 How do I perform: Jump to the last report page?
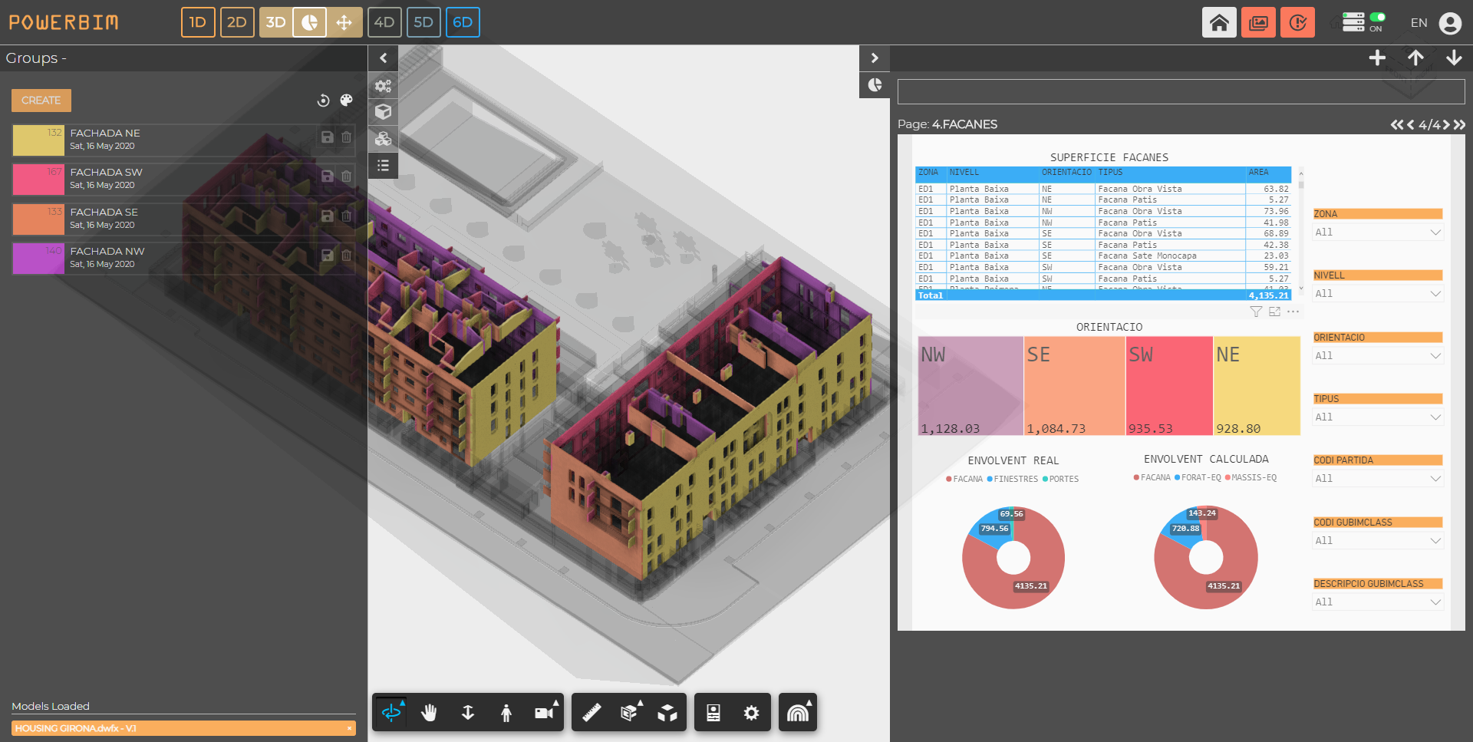tap(1459, 125)
